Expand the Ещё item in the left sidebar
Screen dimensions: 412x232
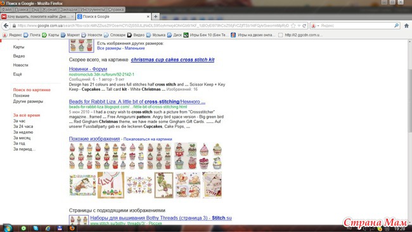[x=17, y=74]
